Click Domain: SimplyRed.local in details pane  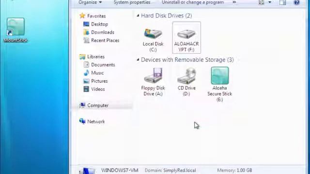[170, 170]
